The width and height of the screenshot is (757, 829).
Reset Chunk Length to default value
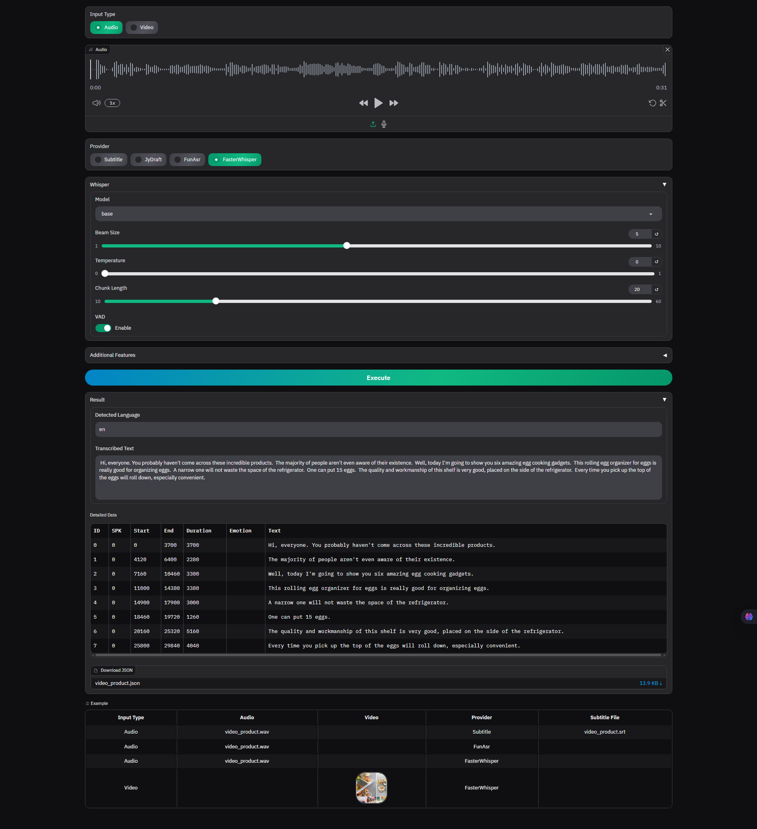pyautogui.click(x=657, y=289)
